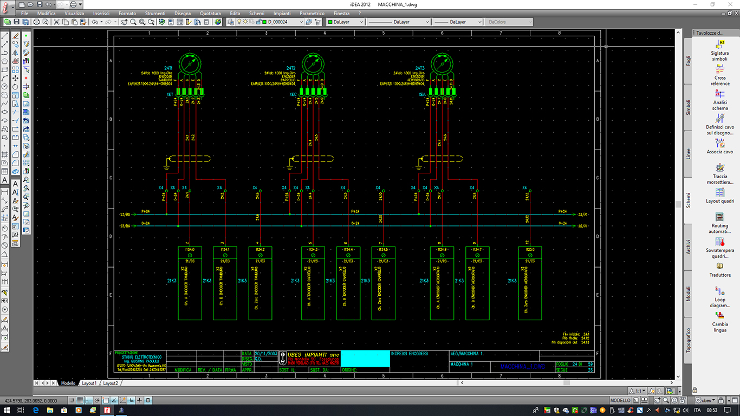
Task: Click Make Object's Layer Current icon
Action: coord(310,22)
